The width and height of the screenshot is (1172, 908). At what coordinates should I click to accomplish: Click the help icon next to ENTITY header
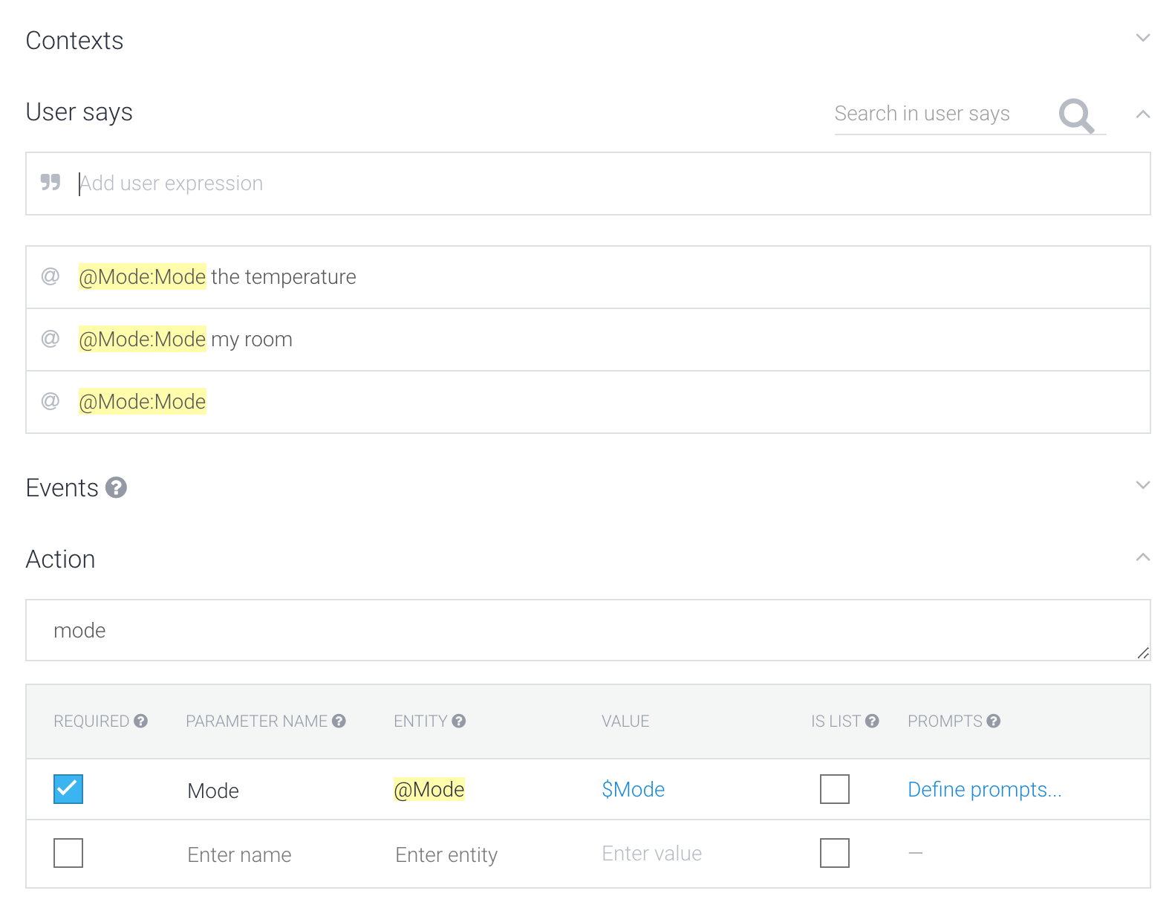point(458,721)
